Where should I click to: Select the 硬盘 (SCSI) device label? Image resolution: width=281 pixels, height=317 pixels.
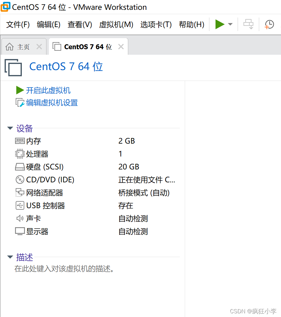click(x=45, y=167)
